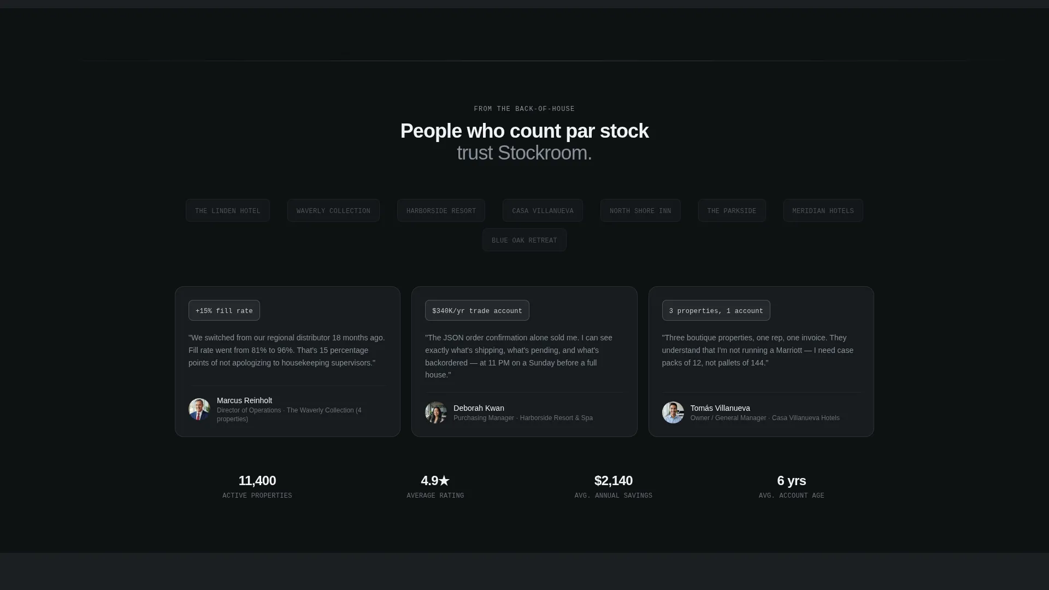Viewport: 1049px width, 590px height.
Task: Select The Linden Hotel logo chip
Action: click(228, 210)
